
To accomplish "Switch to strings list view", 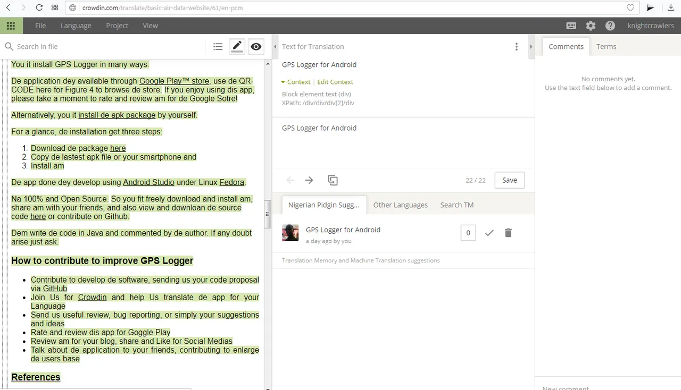I will [218, 47].
